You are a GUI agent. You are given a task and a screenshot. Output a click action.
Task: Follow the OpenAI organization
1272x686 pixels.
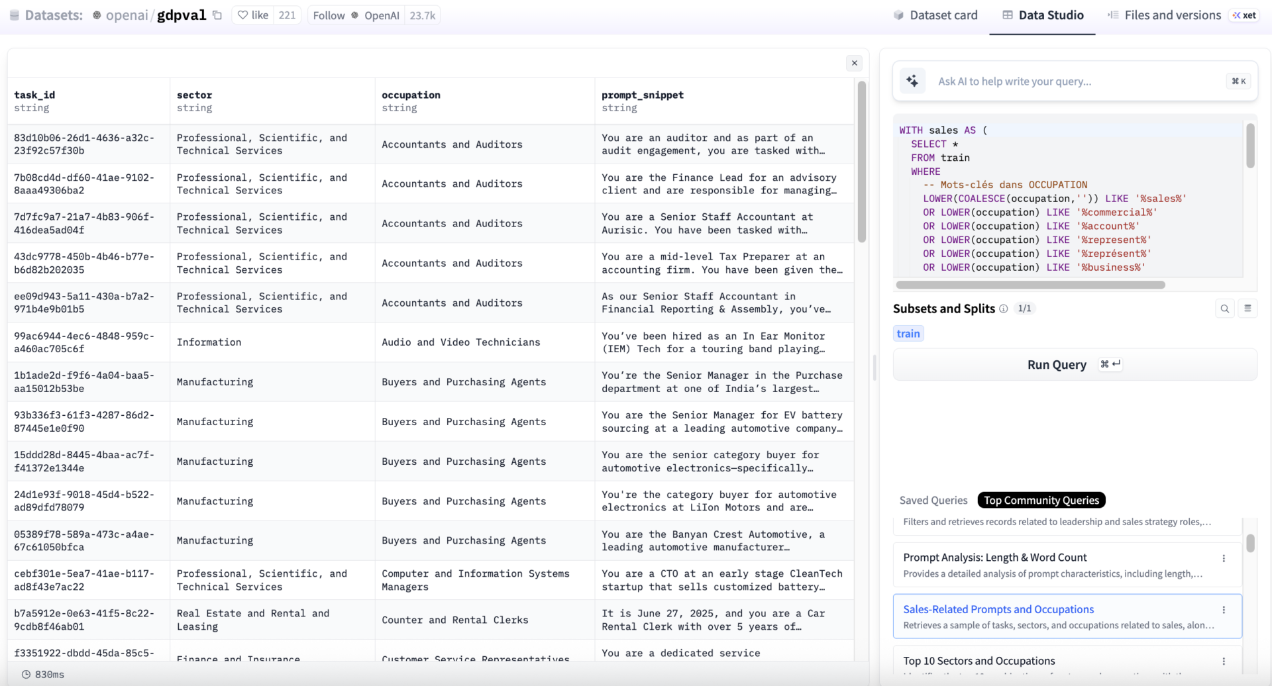pos(329,15)
